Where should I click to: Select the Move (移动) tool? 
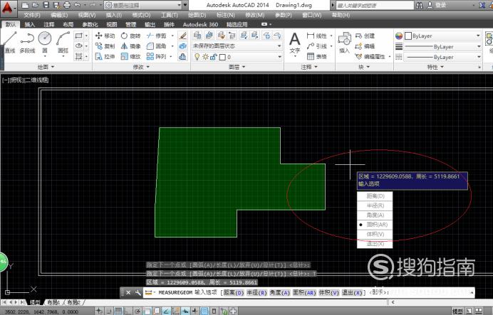[x=105, y=36]
